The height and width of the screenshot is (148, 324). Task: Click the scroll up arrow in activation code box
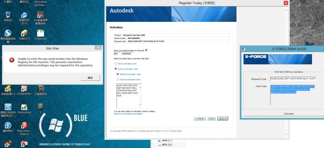(140, 87)
